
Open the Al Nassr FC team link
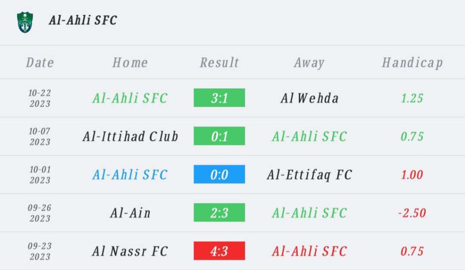point(130,251)
